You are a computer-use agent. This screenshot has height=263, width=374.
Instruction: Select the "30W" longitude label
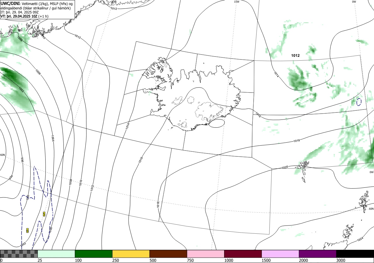[114, 1]
